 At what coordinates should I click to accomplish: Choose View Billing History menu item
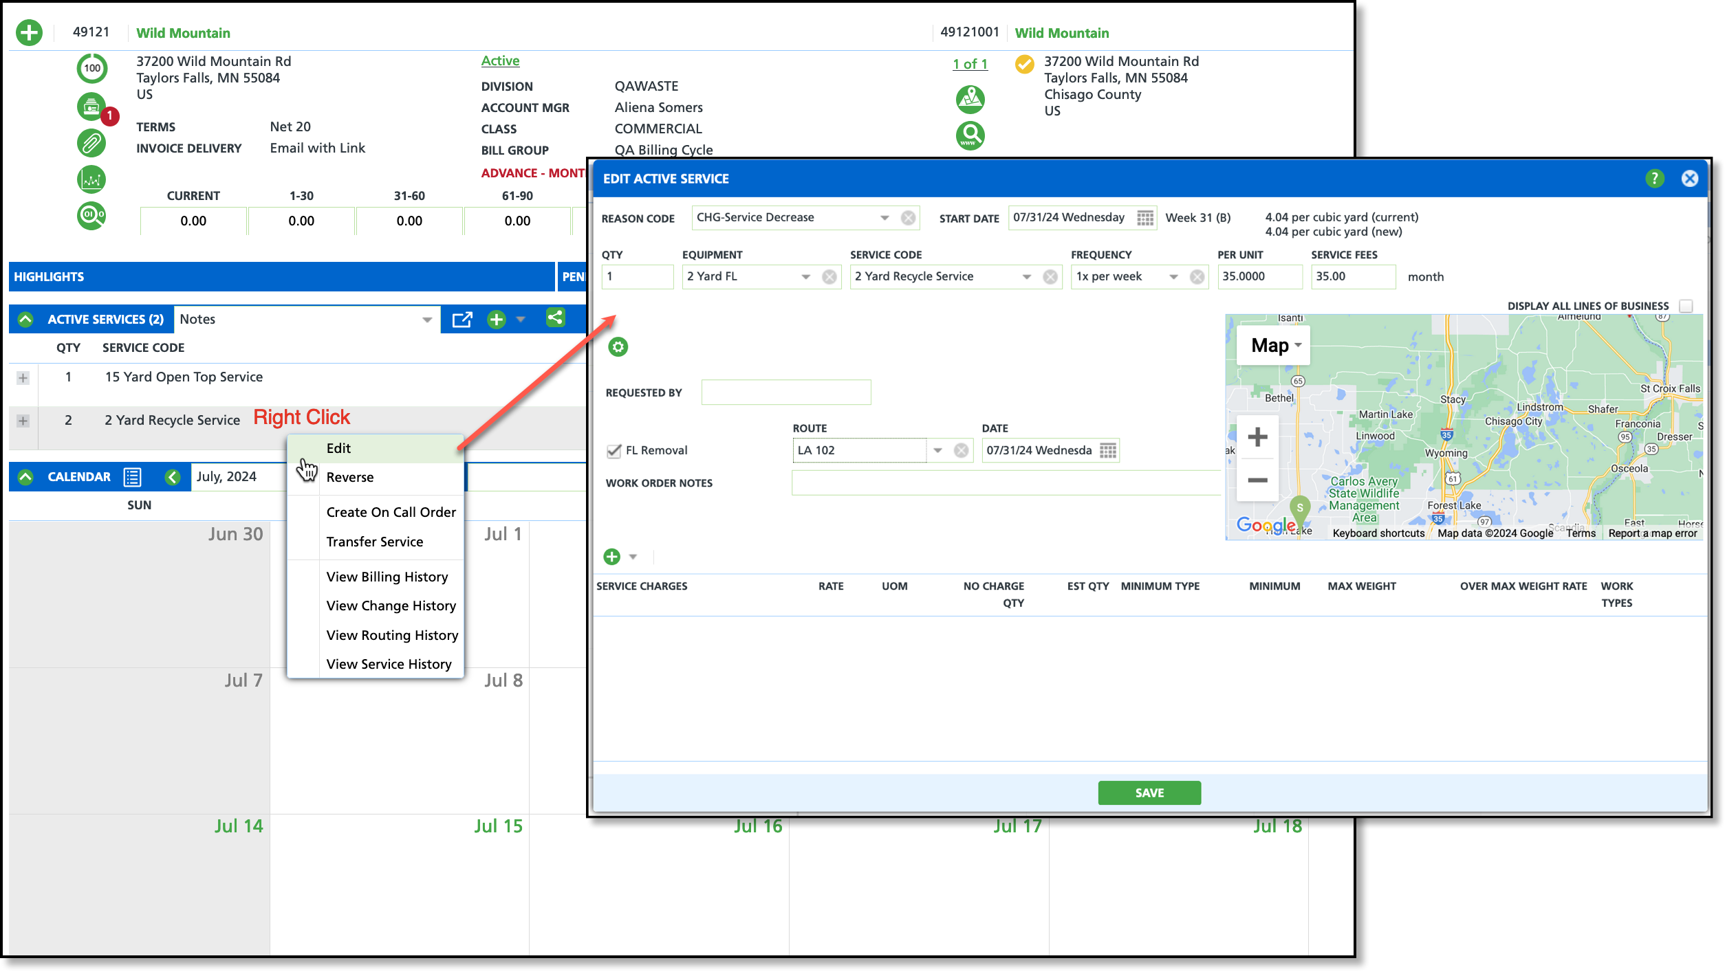tap(387, 577)
